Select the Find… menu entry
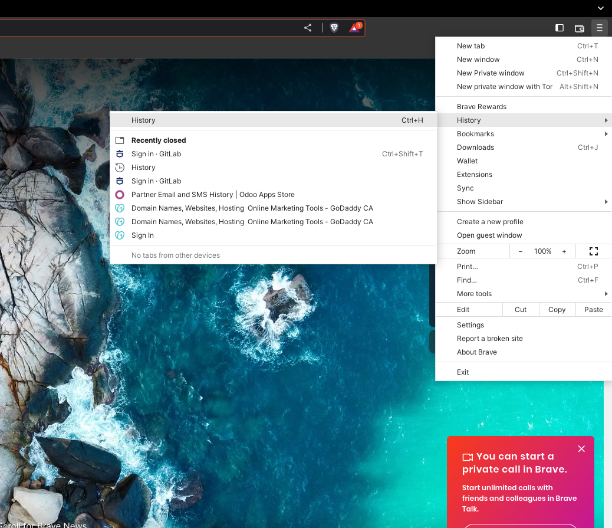 524,280
